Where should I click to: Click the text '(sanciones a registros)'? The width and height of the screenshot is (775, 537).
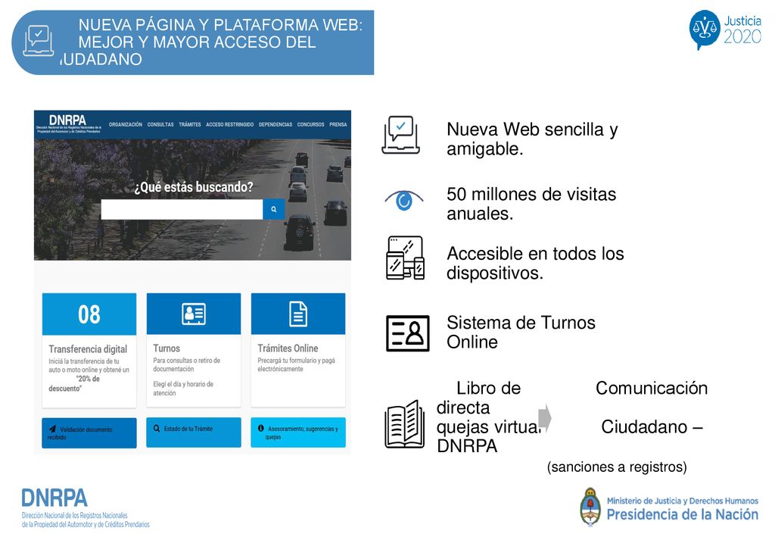pos(617,467)
